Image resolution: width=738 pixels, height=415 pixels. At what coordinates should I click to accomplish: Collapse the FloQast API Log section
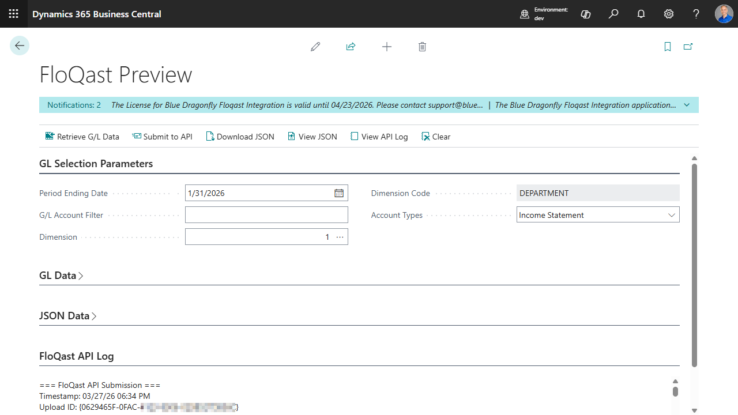pos(77,356)
